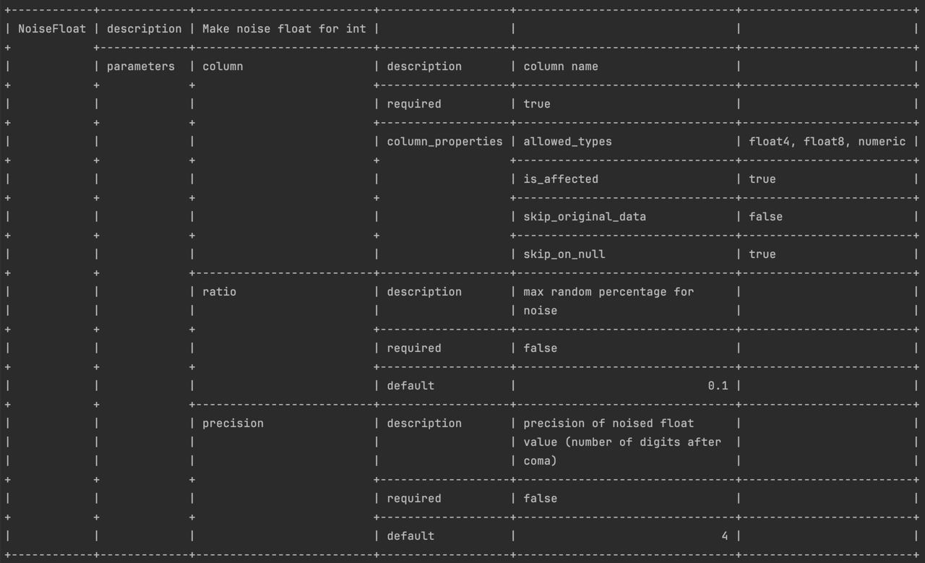925x563 pixels.
Task: Click the NoiseFloat transformer name
Action: pos(52,29)
